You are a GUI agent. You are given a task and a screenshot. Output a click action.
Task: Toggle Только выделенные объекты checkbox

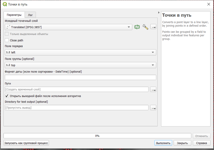[x=7, y=34]
